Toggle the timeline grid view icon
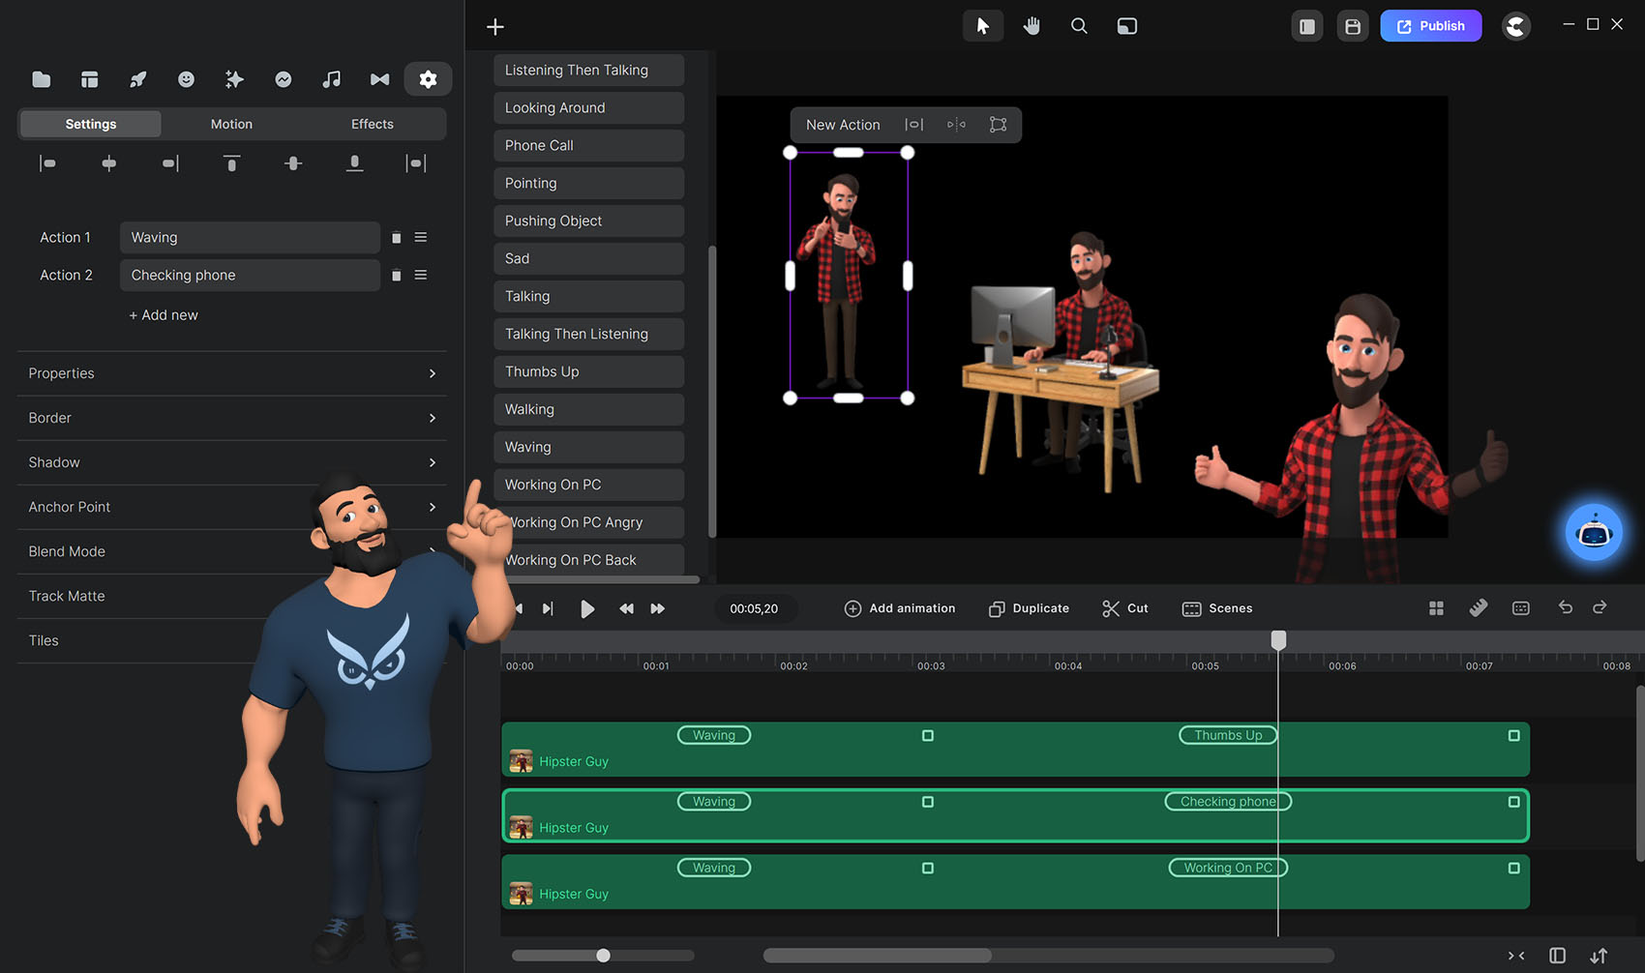 1436,607
